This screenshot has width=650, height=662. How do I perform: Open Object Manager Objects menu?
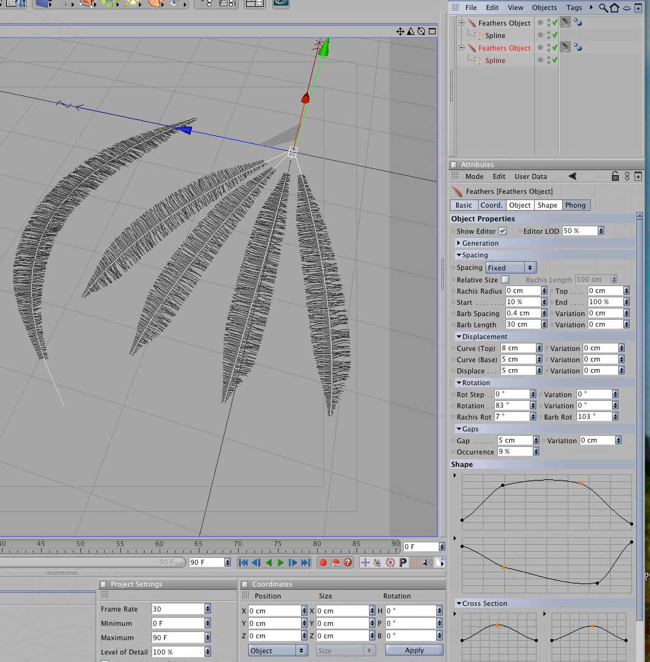[x=544, y=7]
